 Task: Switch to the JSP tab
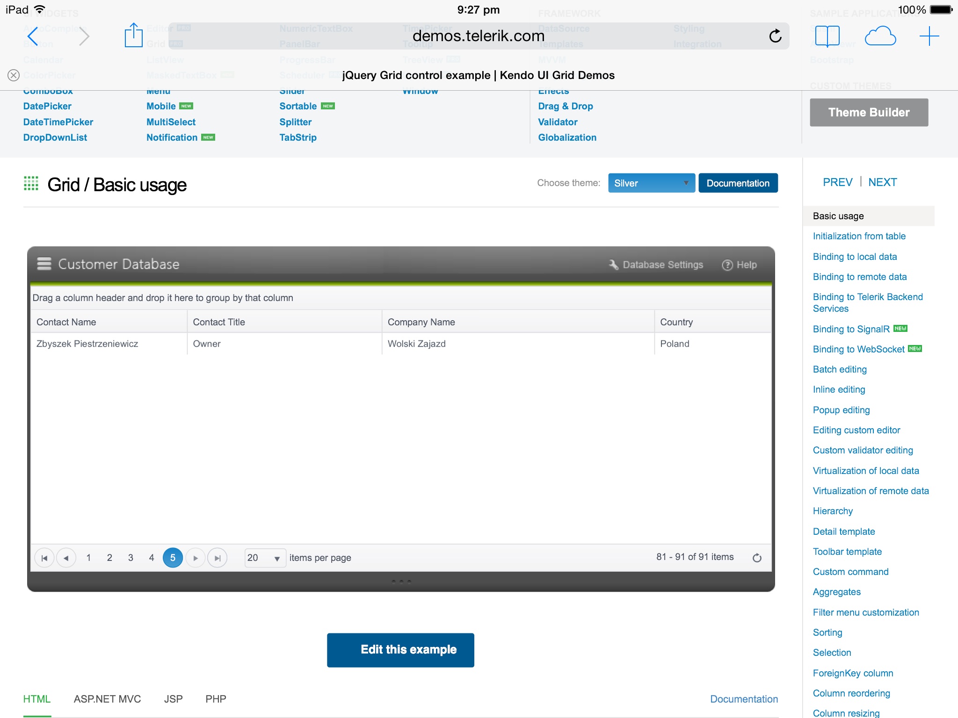173,699
